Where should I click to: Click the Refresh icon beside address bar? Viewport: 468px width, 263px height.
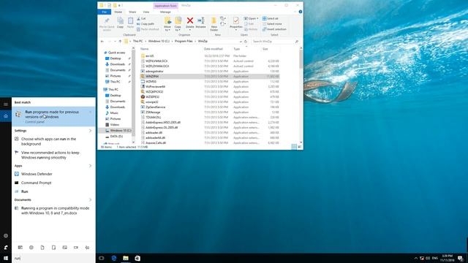pos(246,42)
